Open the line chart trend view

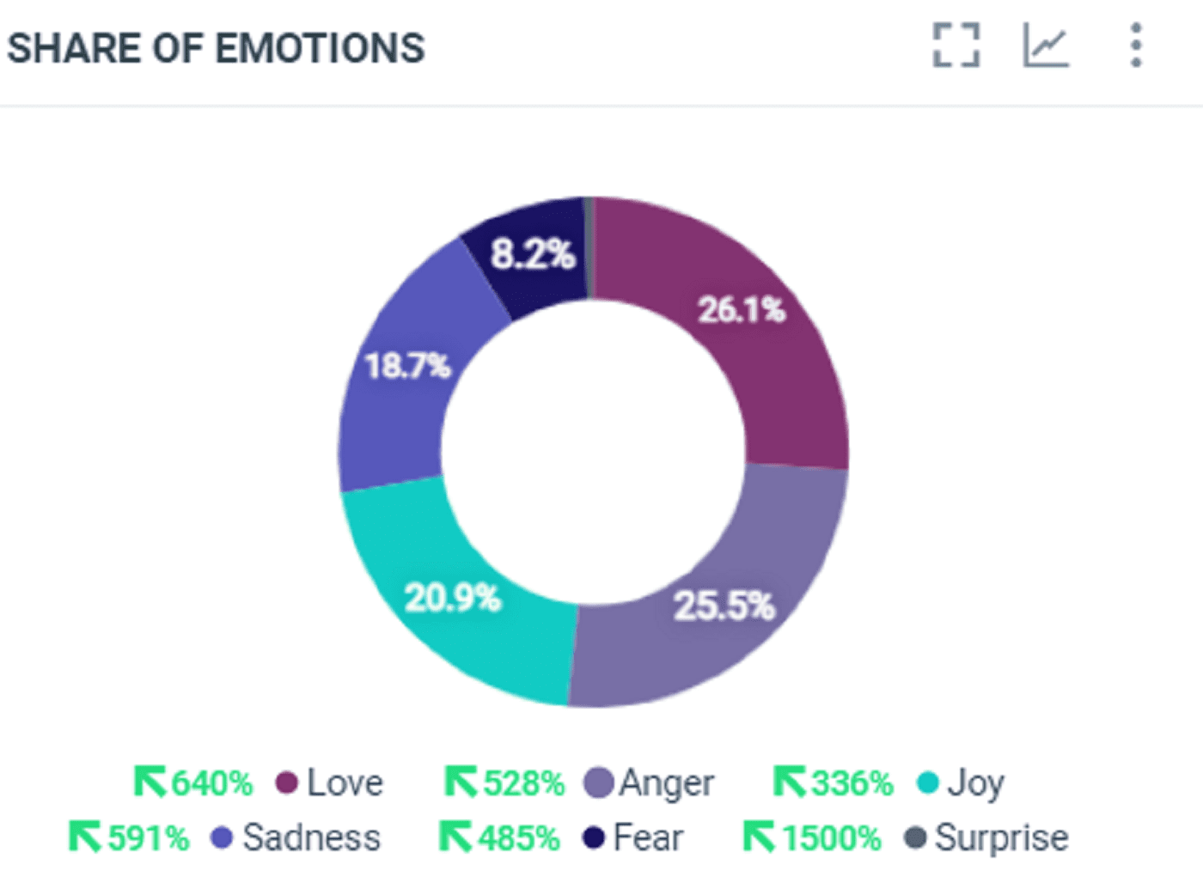tap(1046, 46)
